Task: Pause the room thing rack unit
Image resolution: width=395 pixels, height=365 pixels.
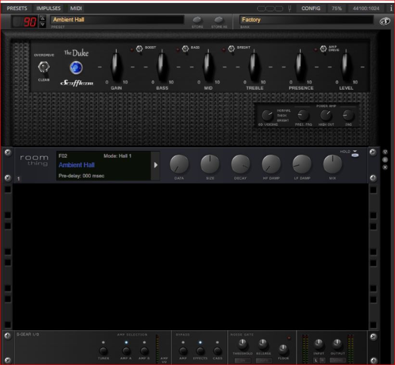Action: pyautogui.click(x=385, y=159)
